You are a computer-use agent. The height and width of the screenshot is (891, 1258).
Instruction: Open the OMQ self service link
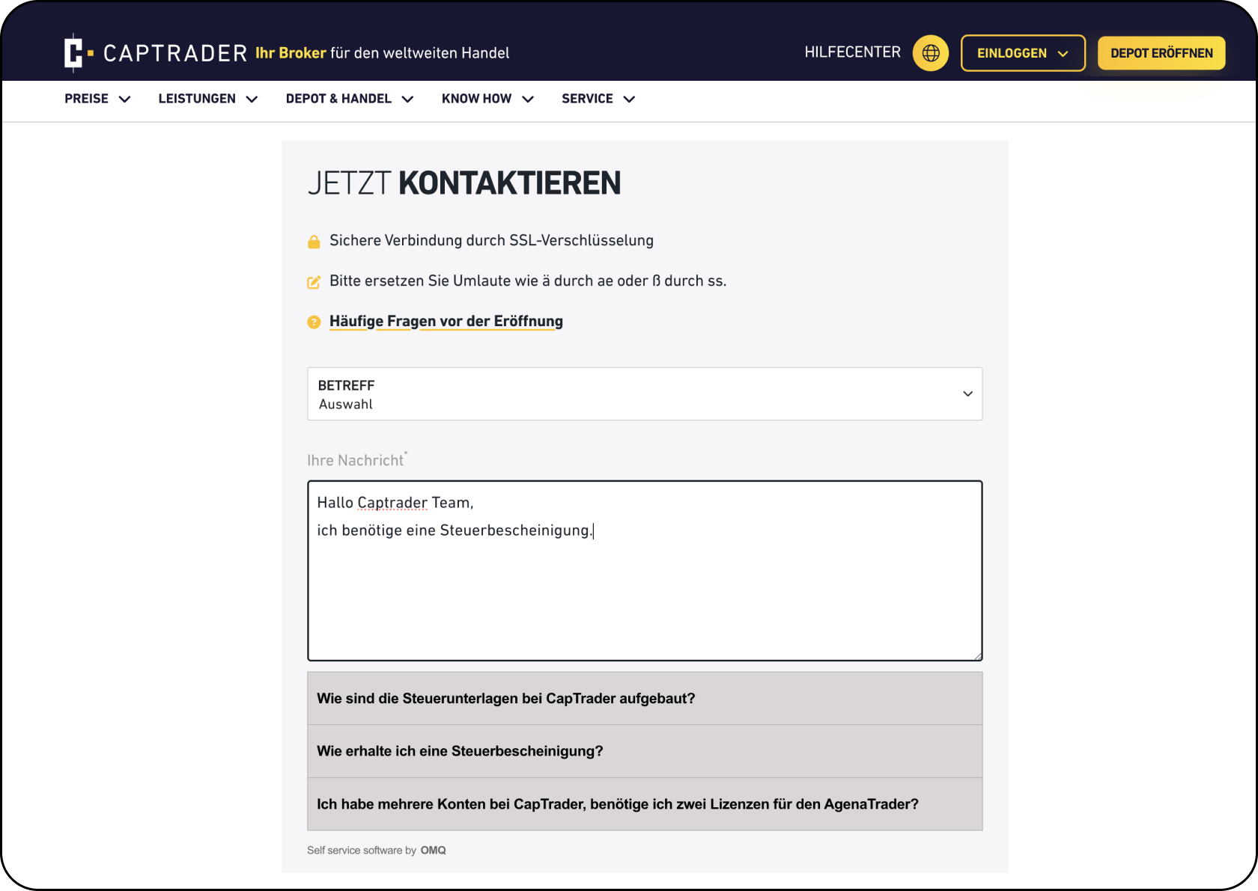pyautogui.click(x=433, y=851)
